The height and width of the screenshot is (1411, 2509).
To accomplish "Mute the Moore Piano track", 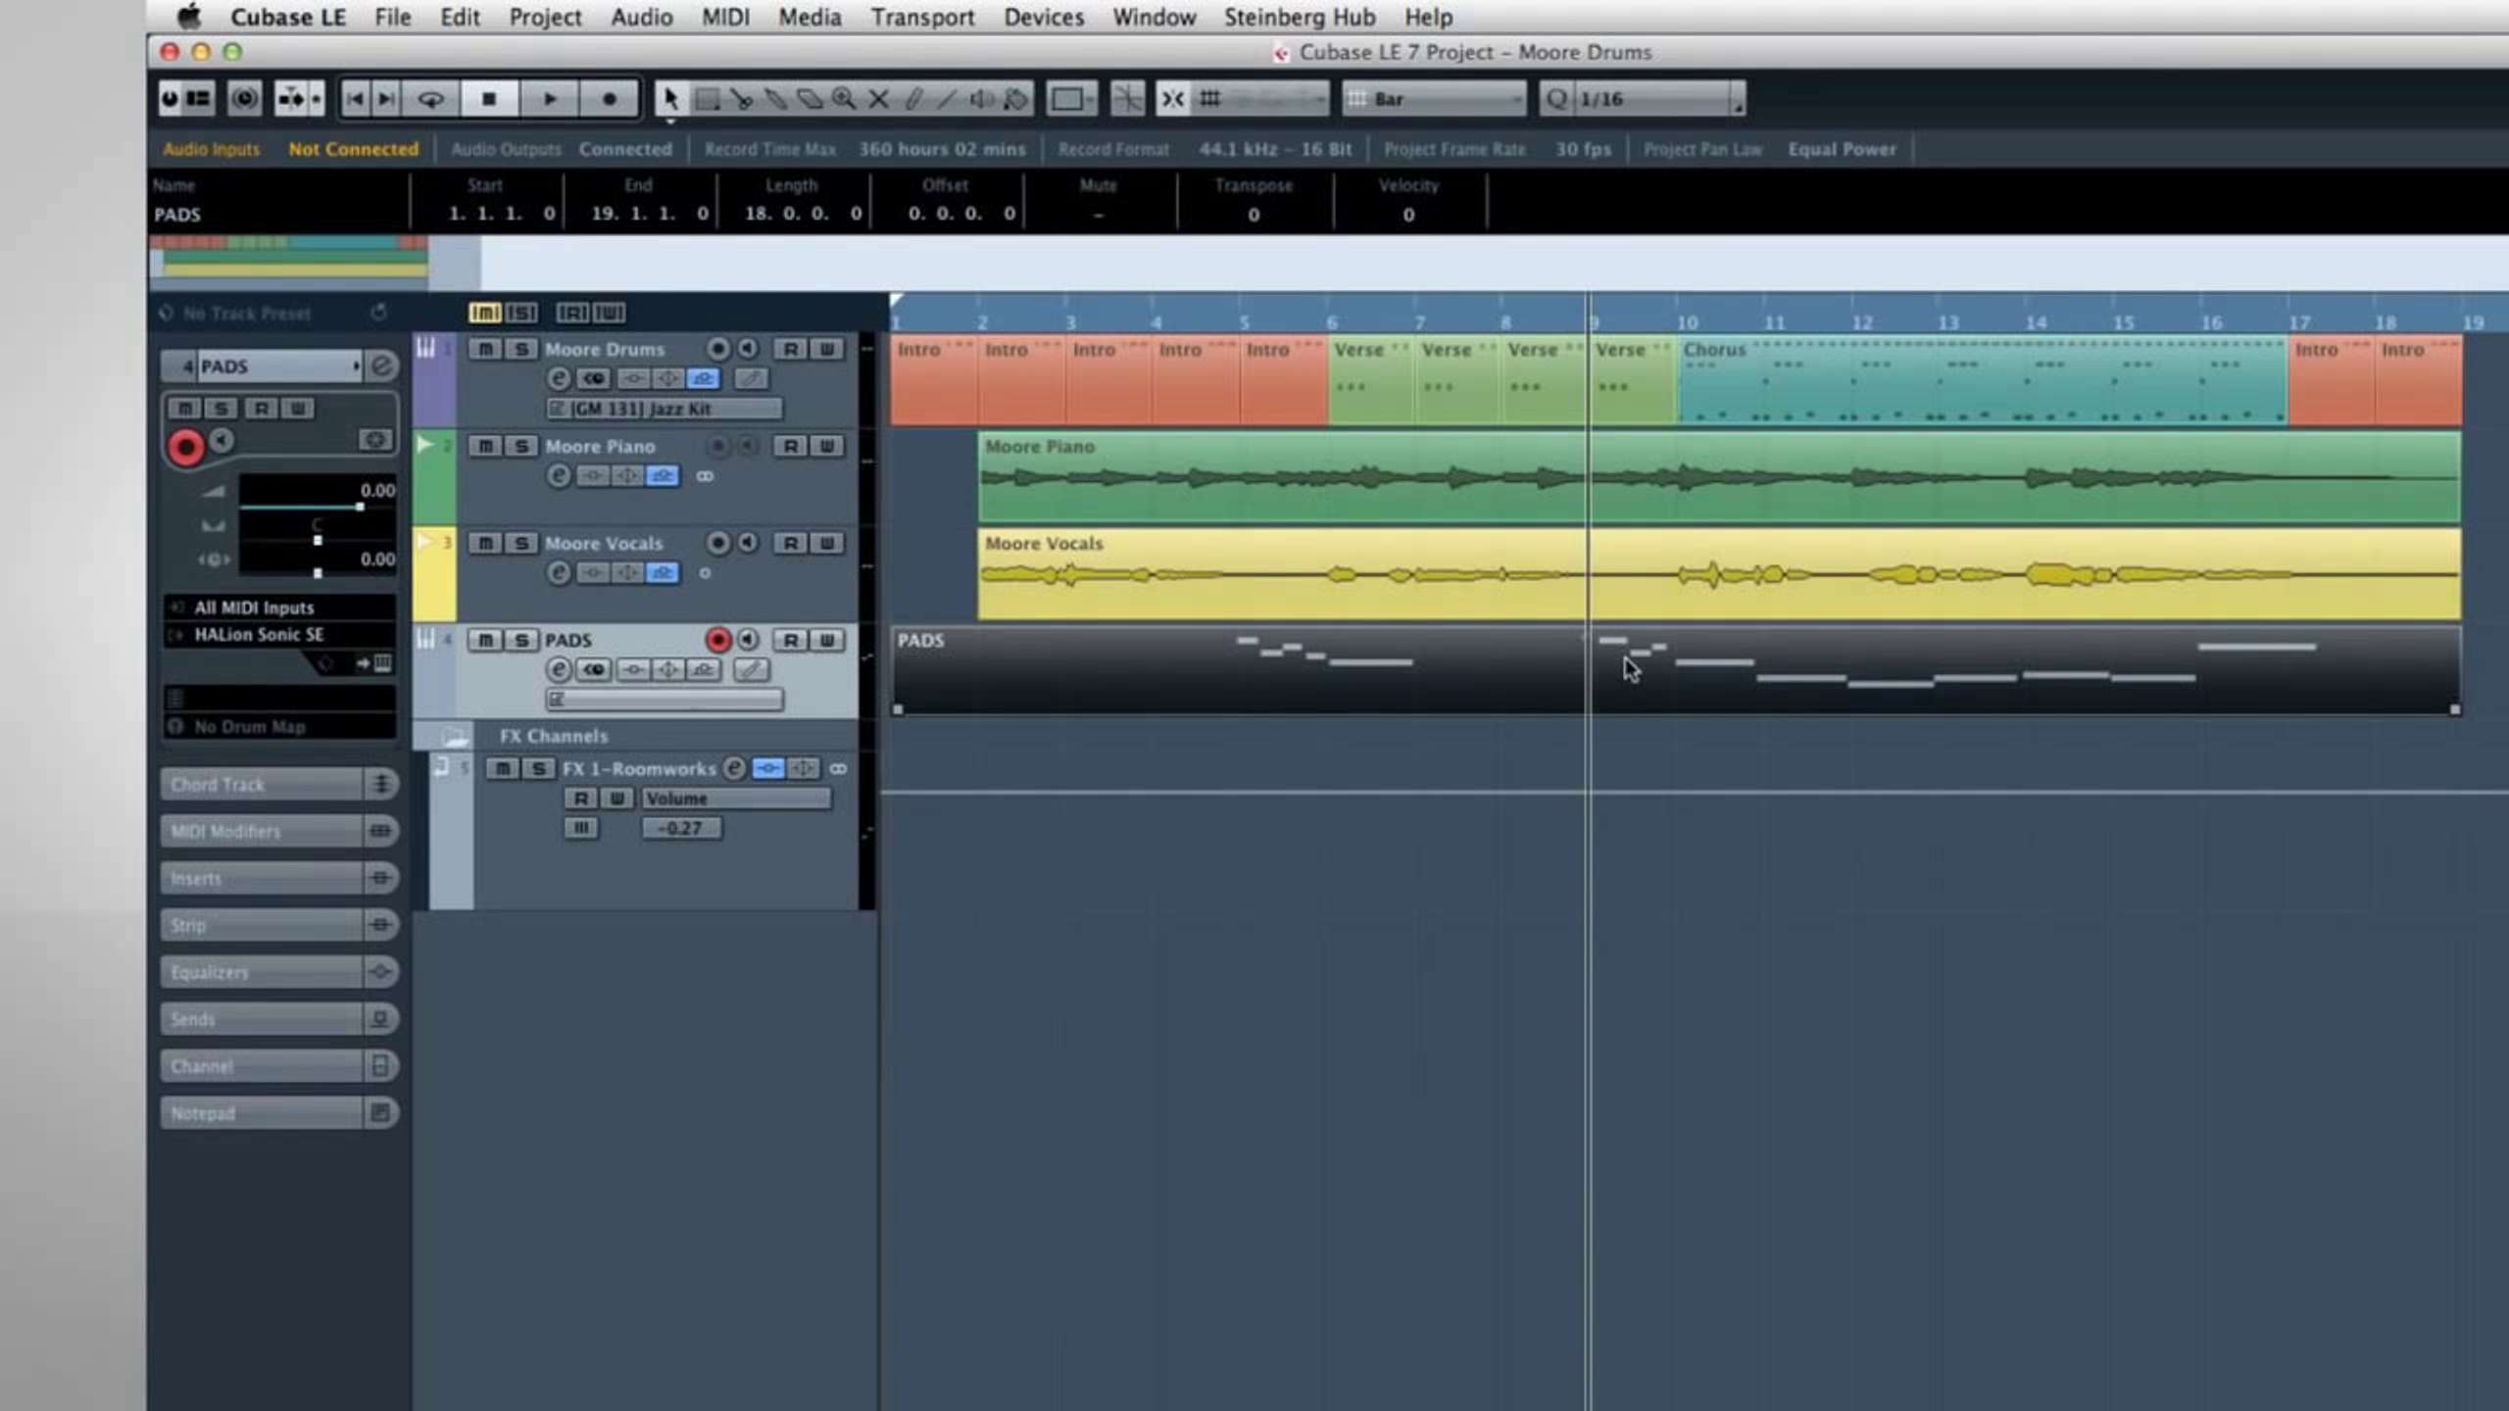I will click(x=483, y=446).
